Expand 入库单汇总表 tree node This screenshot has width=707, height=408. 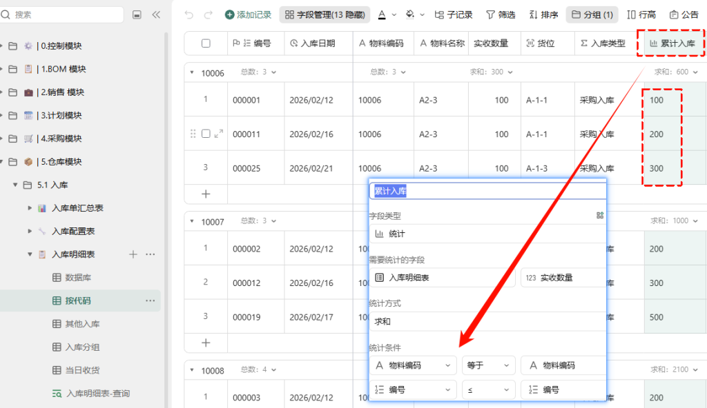pos(30,208)
